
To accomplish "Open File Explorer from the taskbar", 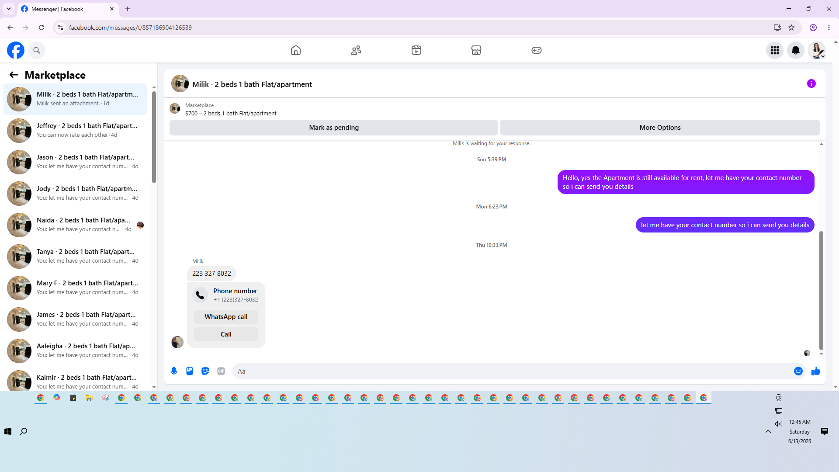I will (x=89, y=398).
